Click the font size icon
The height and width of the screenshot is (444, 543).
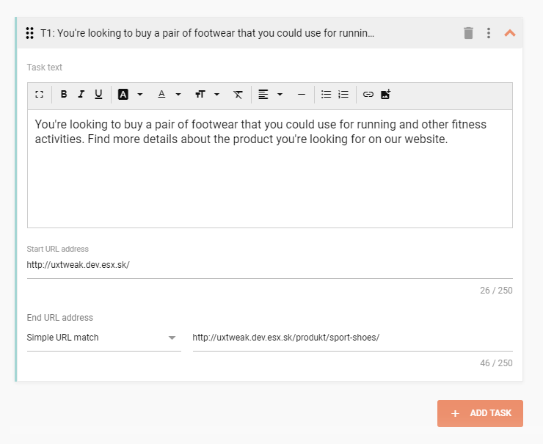coord(200,94)
